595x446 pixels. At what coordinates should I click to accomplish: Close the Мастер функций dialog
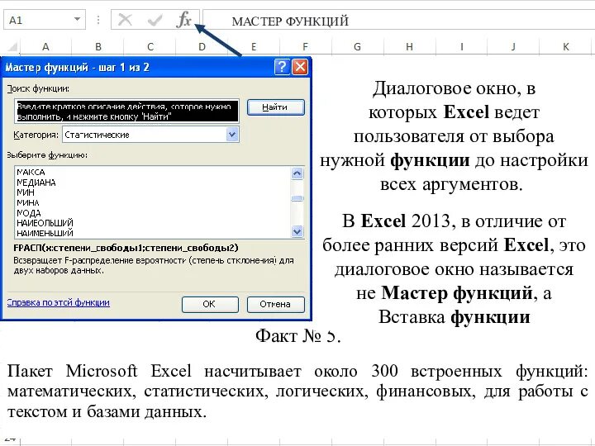click(x=300, y=67)
